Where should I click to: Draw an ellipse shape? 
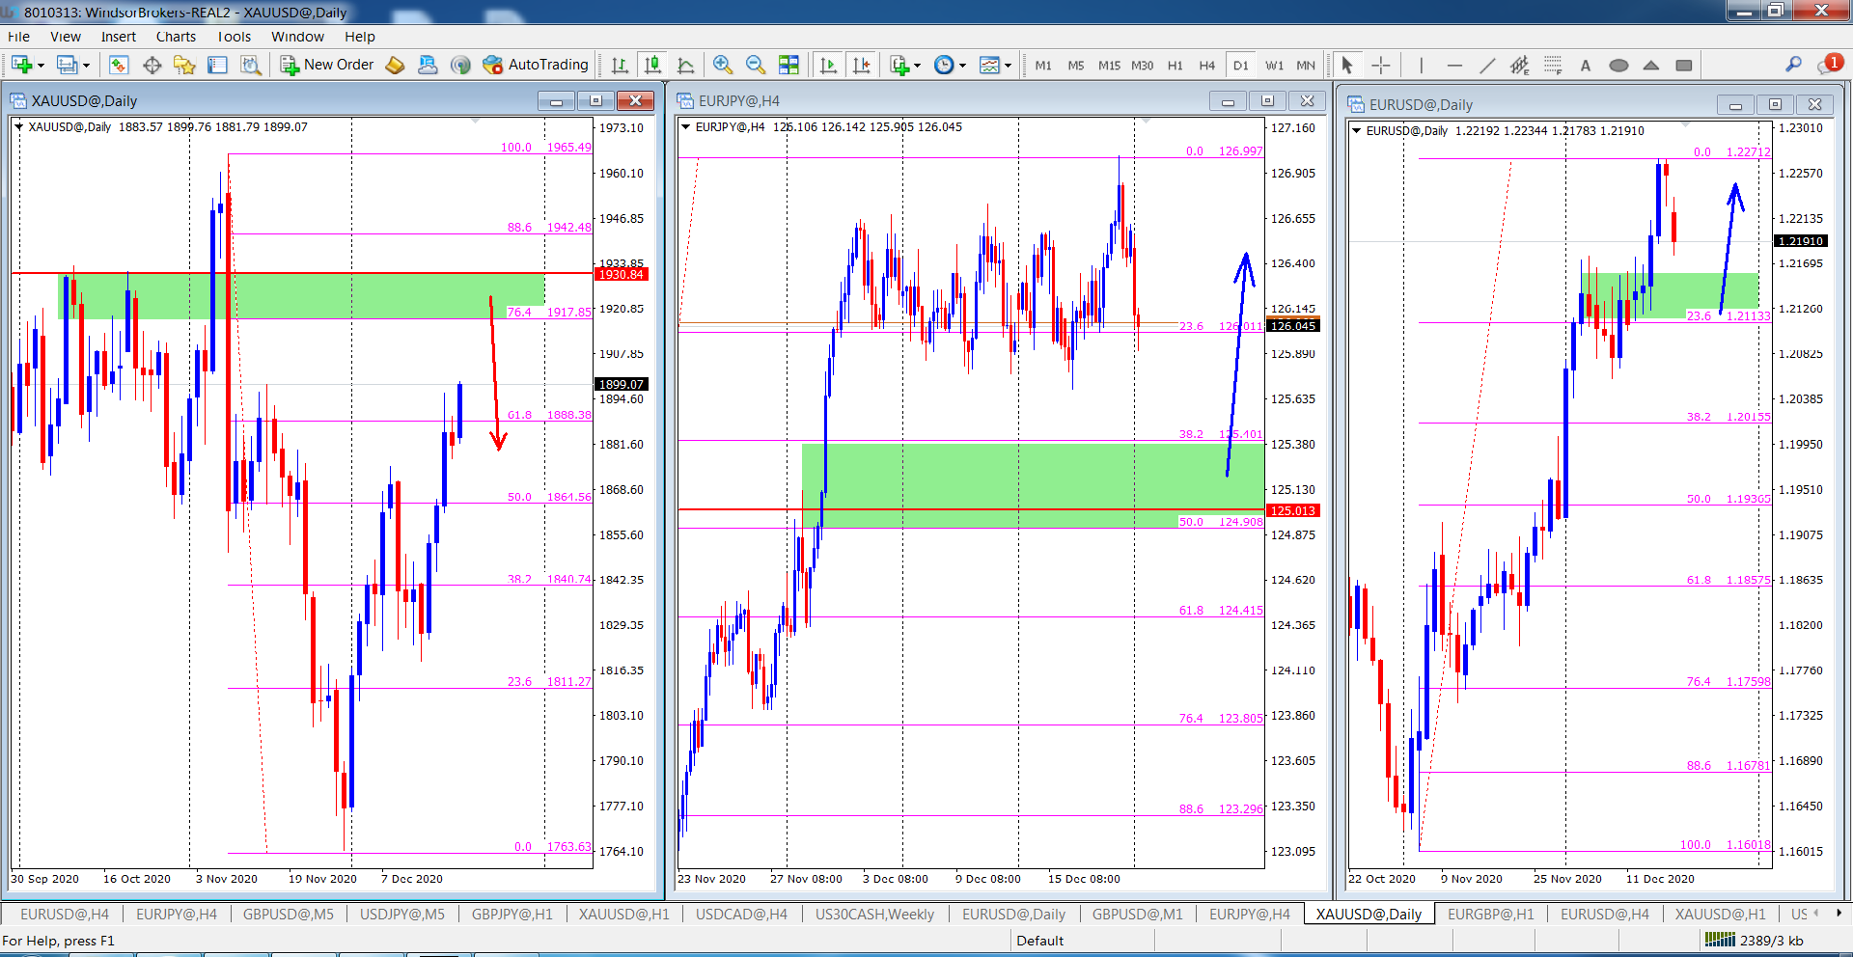tap(1618, 65)
